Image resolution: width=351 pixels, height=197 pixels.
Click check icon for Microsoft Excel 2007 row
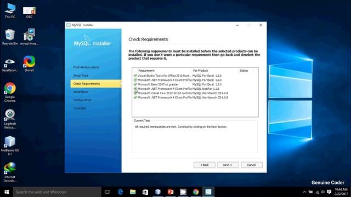coord(135,84)
